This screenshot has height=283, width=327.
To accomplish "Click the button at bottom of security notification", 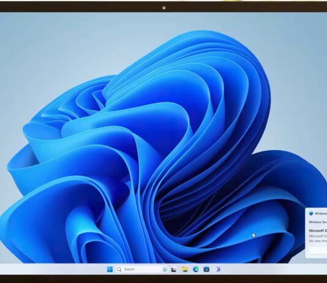I will (318, 250).
